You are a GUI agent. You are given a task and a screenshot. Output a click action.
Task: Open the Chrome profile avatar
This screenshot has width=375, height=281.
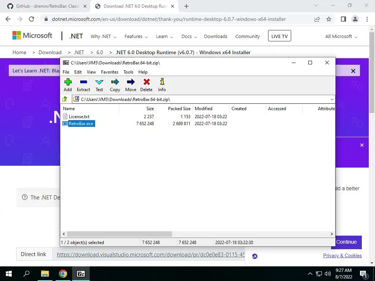[355, 19]
